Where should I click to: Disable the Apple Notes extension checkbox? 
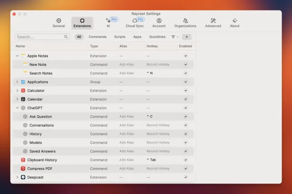point(185,56)
